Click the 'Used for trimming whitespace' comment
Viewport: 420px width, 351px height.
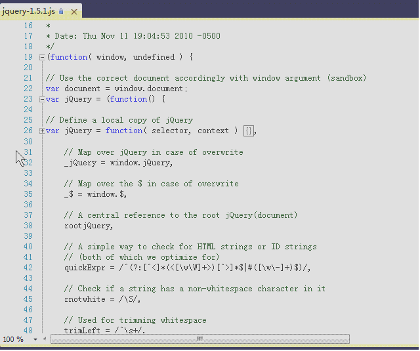pos(135,320)
